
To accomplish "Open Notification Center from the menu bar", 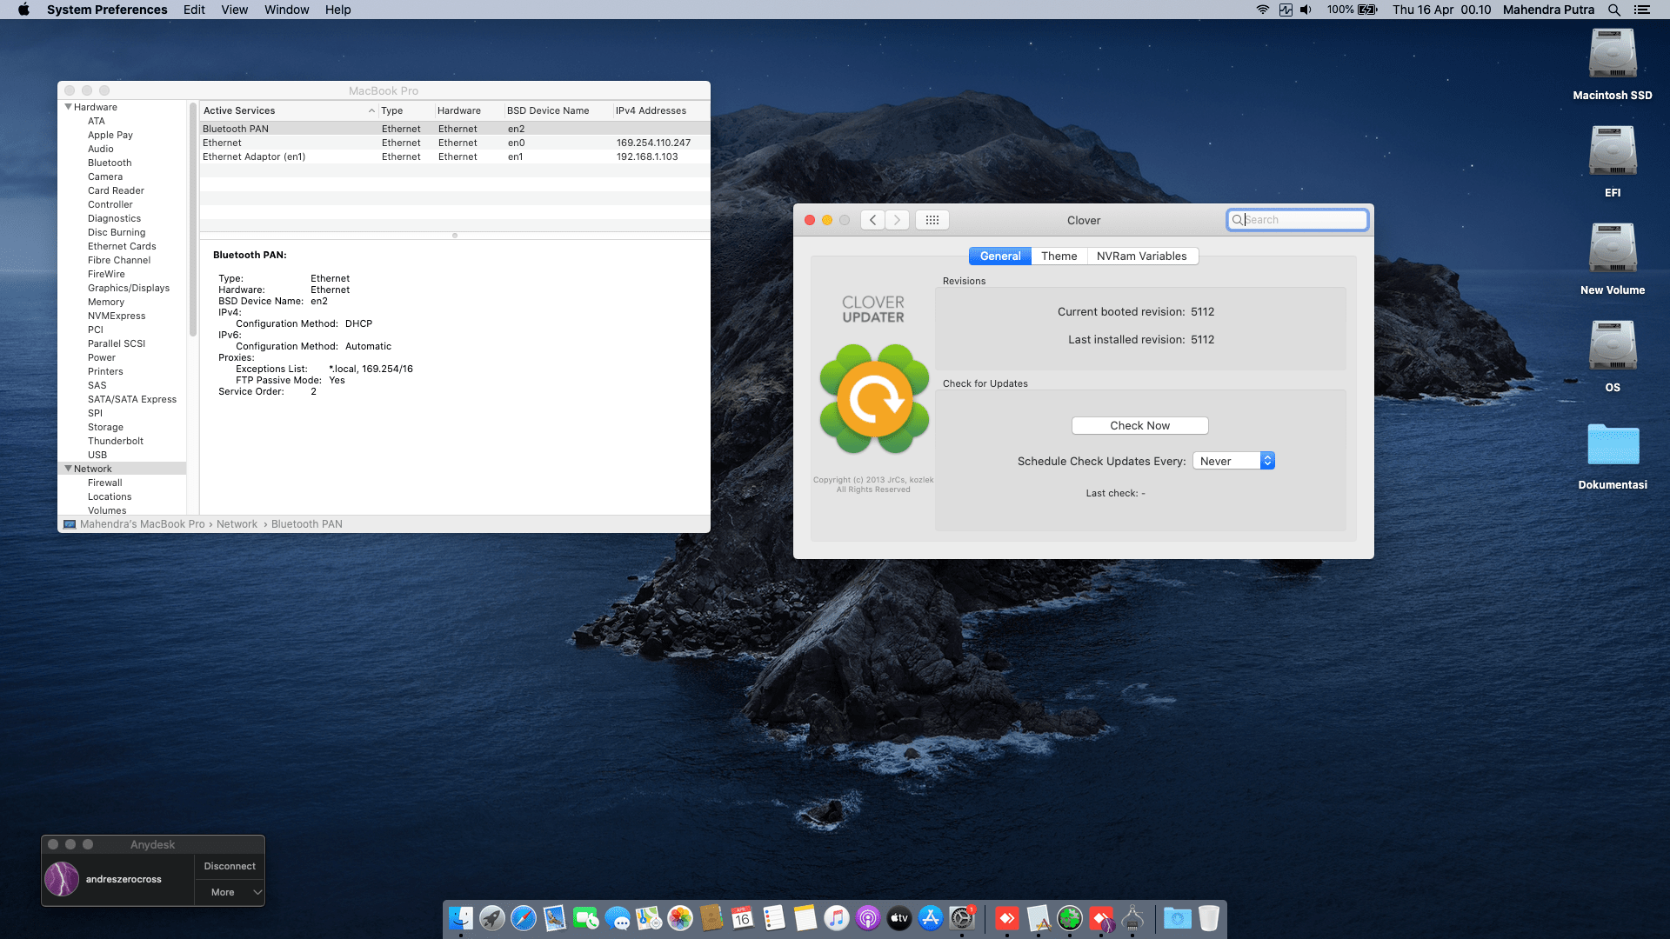I will pos(1641,10).
